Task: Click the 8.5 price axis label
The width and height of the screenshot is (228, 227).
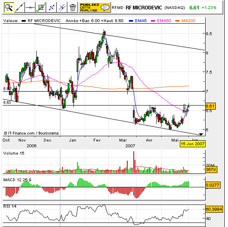Action: [209, 34]
